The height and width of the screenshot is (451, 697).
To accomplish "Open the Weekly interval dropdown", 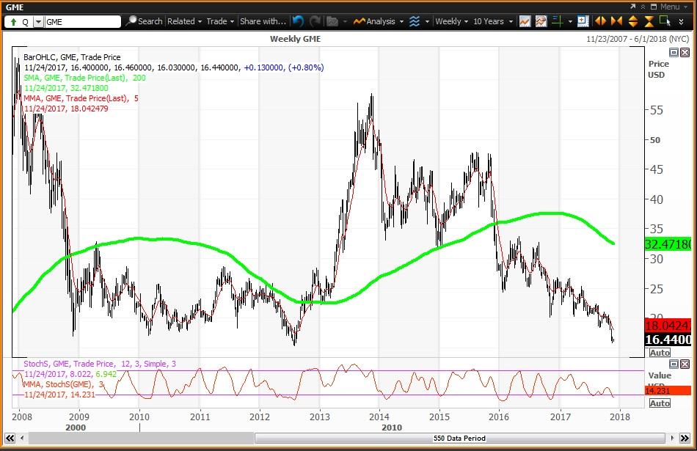I will click(451, 21).
